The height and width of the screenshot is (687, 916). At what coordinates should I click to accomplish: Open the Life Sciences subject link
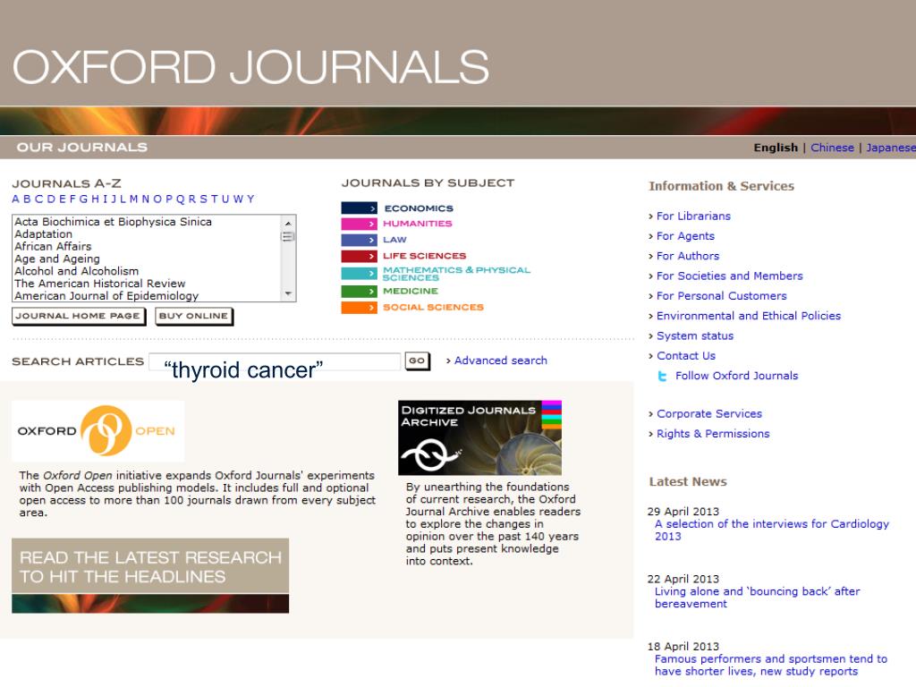click(x=424, y=256)
